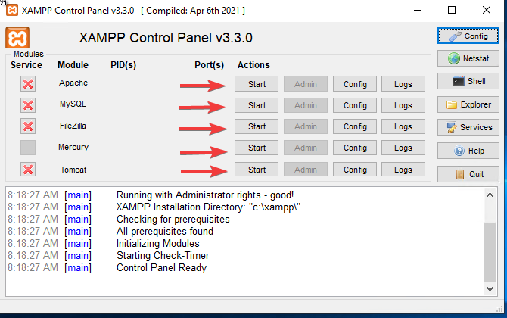Open the Mercury row Config button
507x318 pixels.
pos(355,148)
